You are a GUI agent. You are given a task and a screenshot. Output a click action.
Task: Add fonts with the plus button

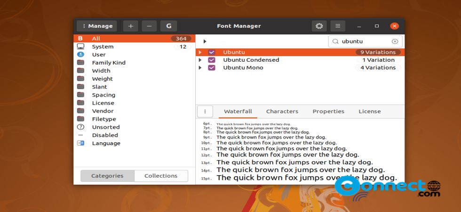tap(131, 26)
